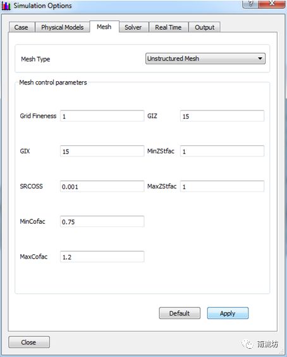Click the MinZStfac label
287x357 pixels.
[161, 151]
